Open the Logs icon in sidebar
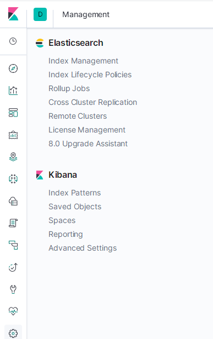213x339 pixels. click(13, 223)
